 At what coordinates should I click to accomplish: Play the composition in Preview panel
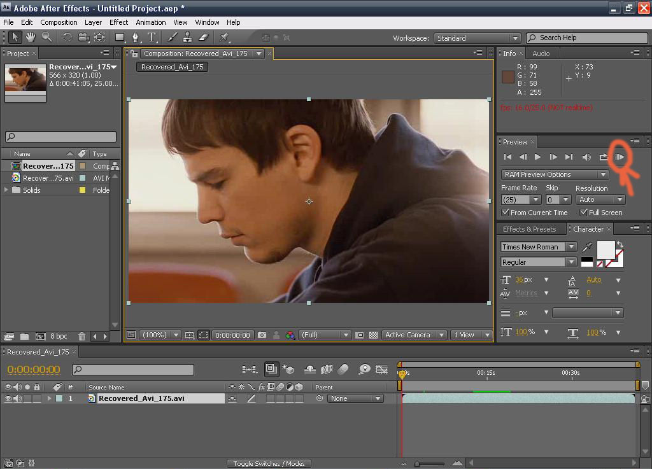(537, 157)
